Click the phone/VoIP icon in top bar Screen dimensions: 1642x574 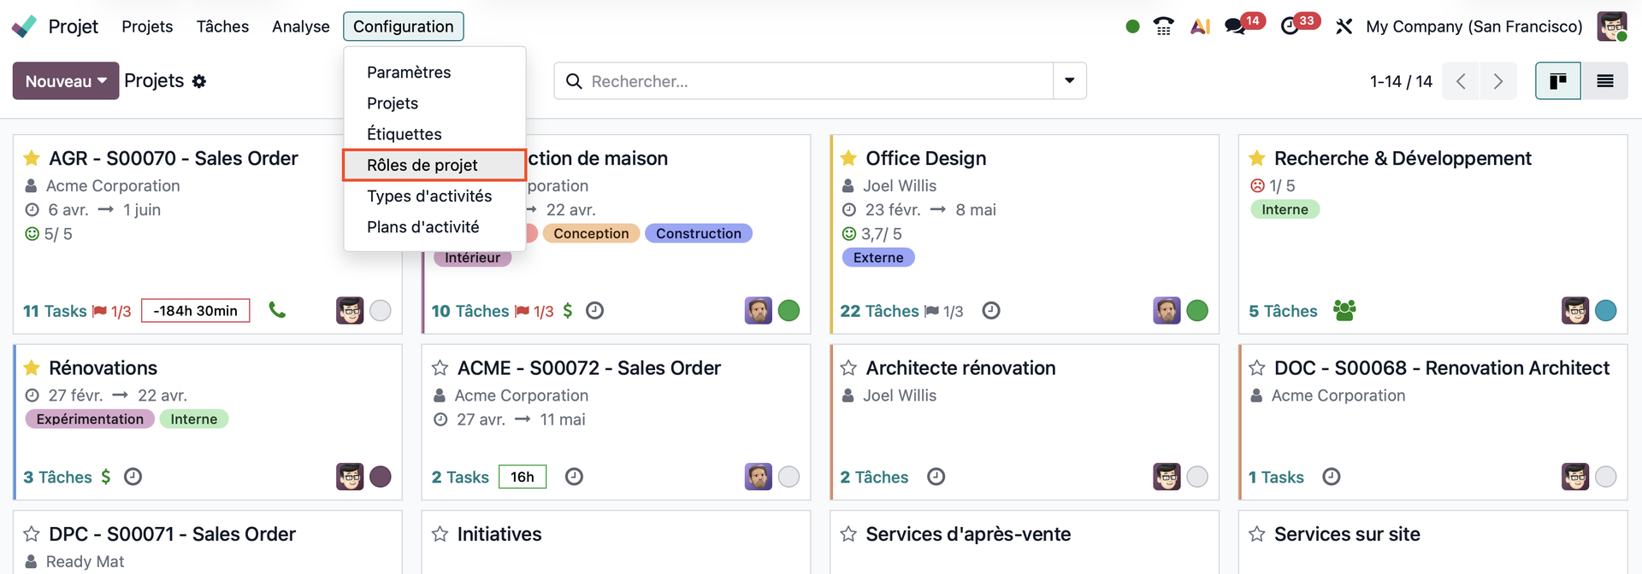[1163, 26]
